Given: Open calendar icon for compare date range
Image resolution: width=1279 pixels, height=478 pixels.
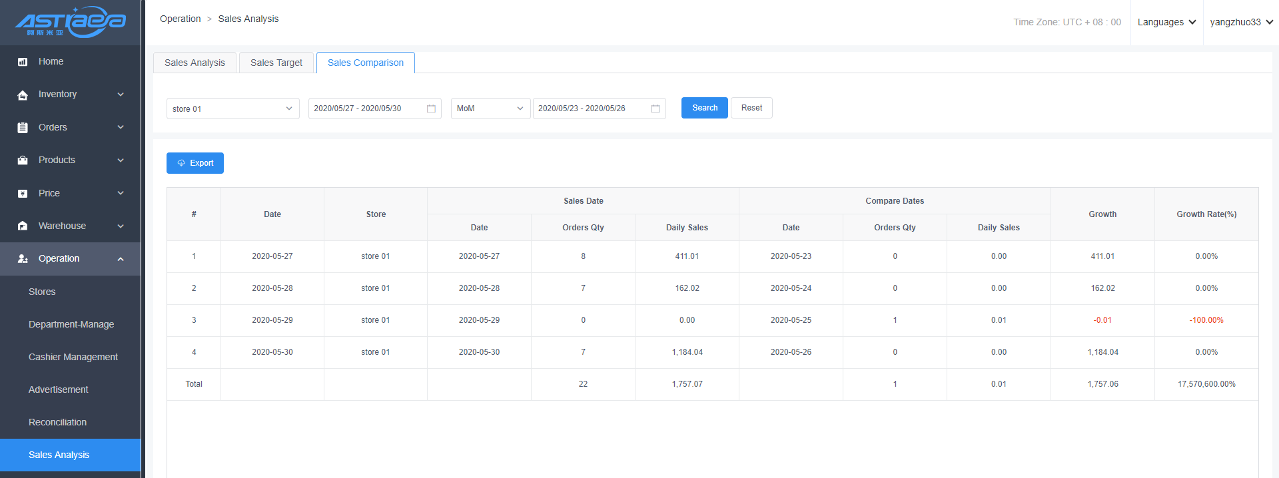Looking at the screenshot, I should pyautogui.click(x=655, y=109).
